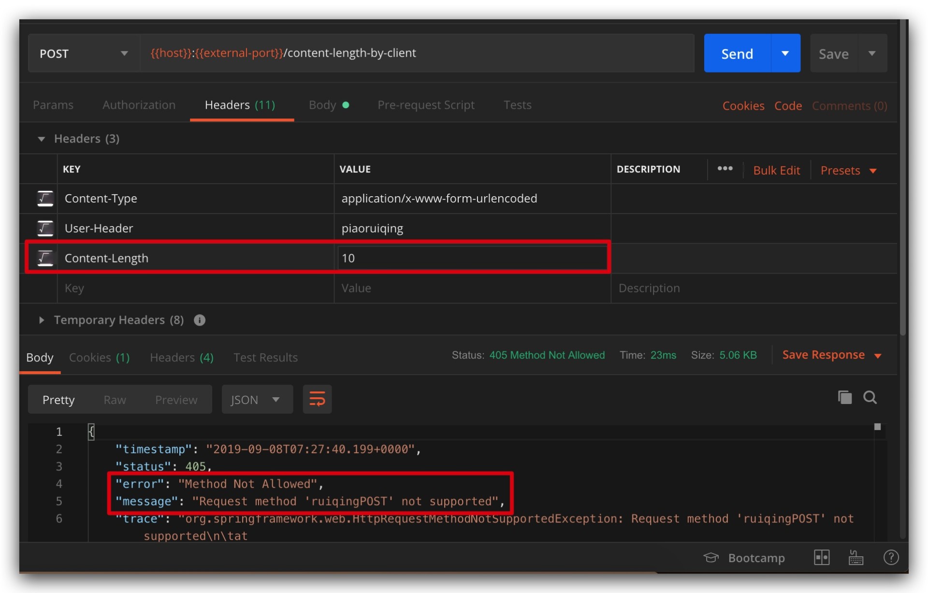Switch to the Authorization tab

pyautogui.click(x=139, y=105)
